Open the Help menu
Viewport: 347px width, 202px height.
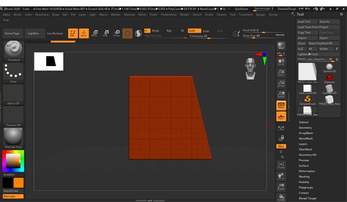click(x=6, y=20)
